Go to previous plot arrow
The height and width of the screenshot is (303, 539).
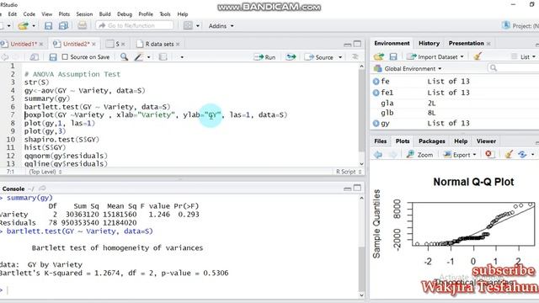pos(378,155)
